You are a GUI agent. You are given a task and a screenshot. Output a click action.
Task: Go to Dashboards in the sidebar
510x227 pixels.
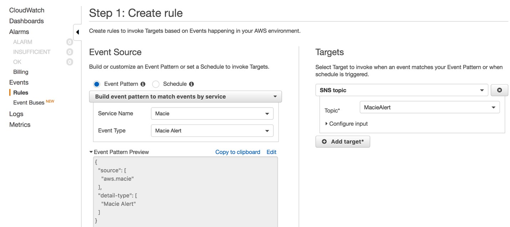coord(26,21)
